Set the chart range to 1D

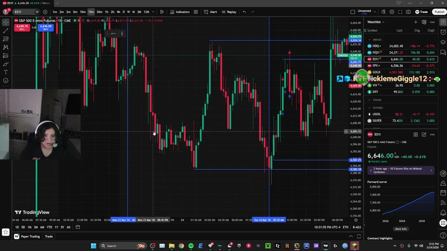(x=17, y=227)
